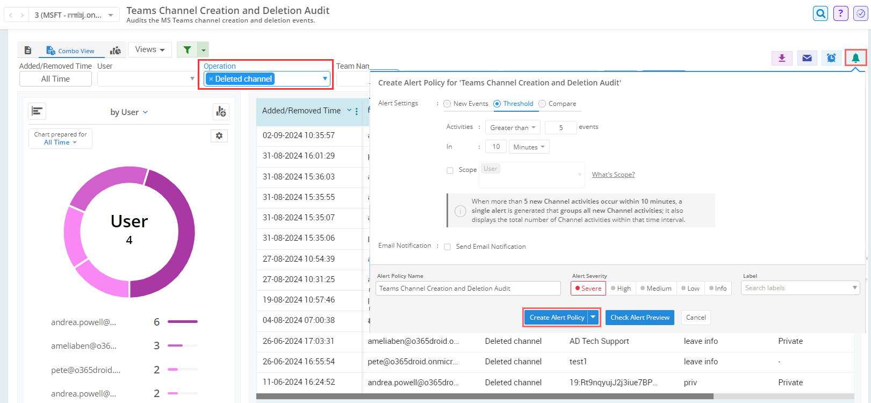Image resolution: width=871 pixels, height=403 pixels.
Task: Open the All Time chart period menu
Action: (60, 142)
